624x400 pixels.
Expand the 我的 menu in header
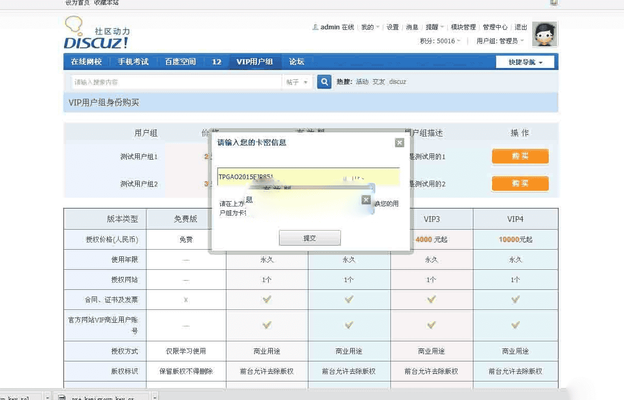click(x=370, y=27)
